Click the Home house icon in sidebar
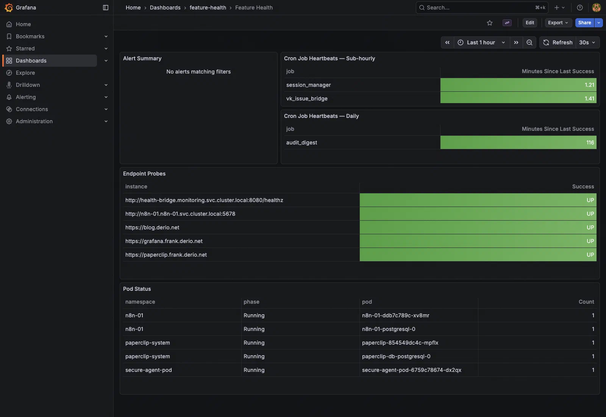The height and width of the screenshot is (417, 606). [9, 24]
